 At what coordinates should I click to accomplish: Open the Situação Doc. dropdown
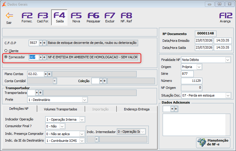click(x=228, y=95)
